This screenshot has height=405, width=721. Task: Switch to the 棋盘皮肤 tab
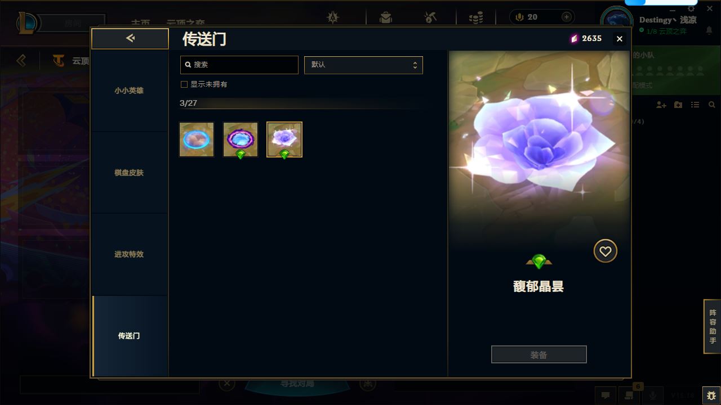(130, 173)
